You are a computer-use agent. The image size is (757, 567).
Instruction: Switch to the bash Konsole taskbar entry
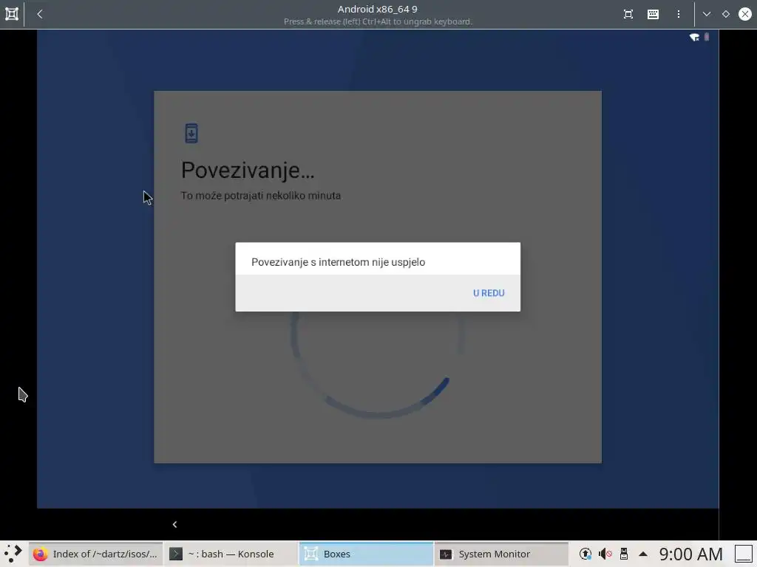click(231, 554)
